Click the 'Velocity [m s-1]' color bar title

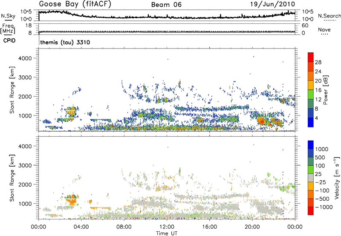coord(337,178)
